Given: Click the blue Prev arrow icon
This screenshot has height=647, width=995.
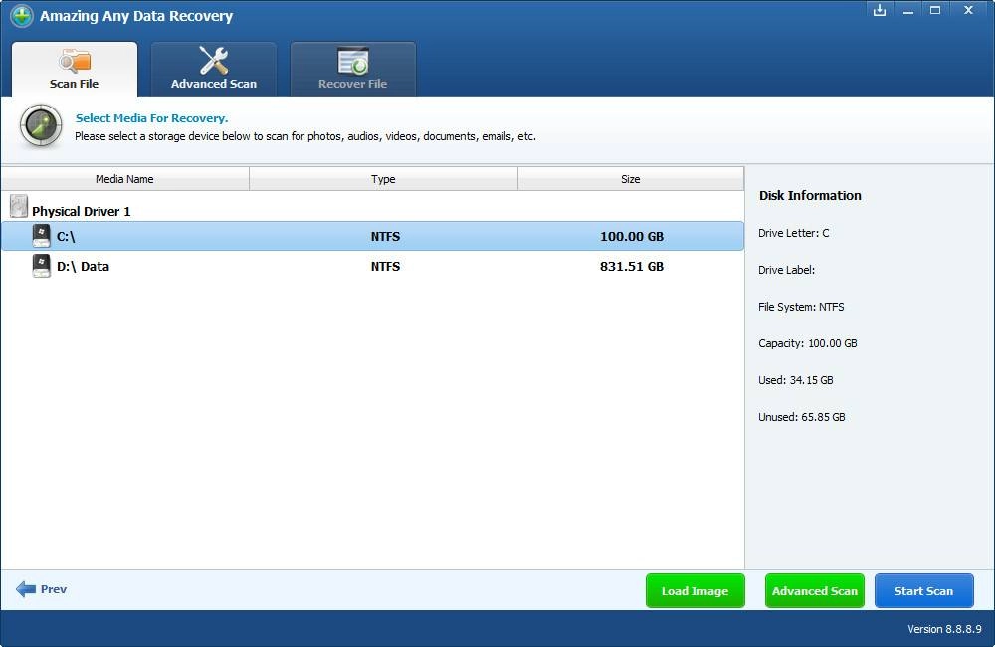Looking at the screenshot, I should click(x=26, y=589).
